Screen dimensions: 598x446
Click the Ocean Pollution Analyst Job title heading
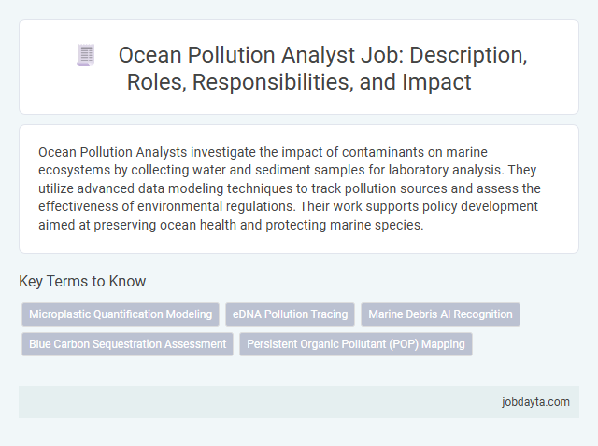pyautogui.click(x=322, y=68)
